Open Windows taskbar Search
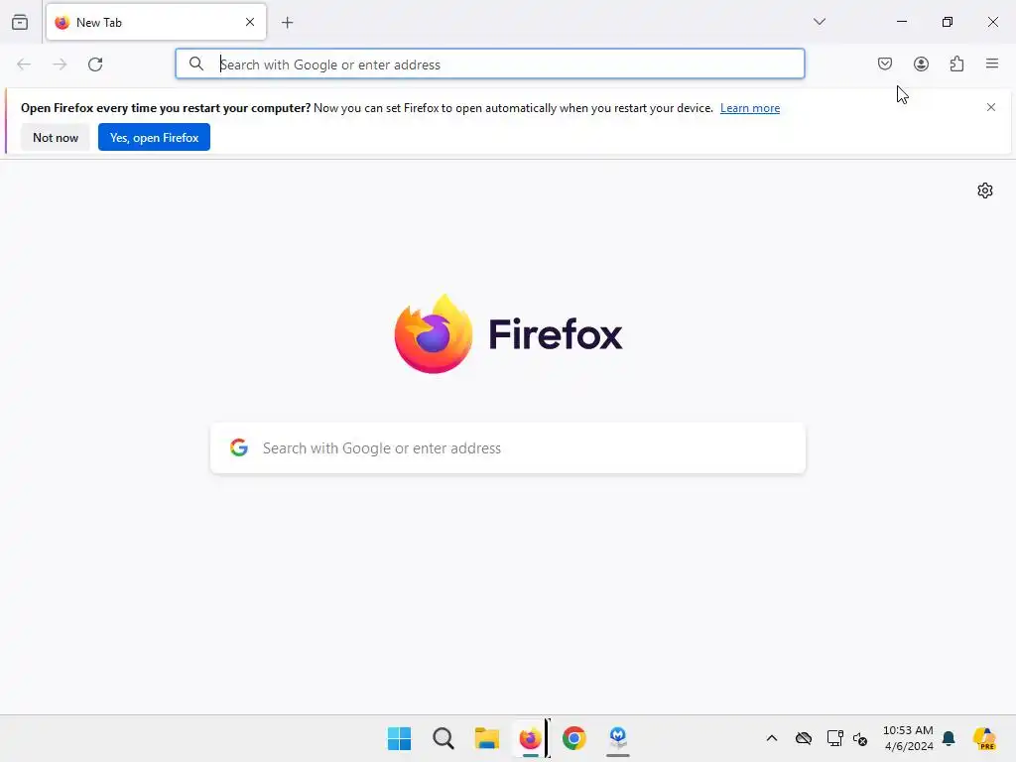 (444, 738)
